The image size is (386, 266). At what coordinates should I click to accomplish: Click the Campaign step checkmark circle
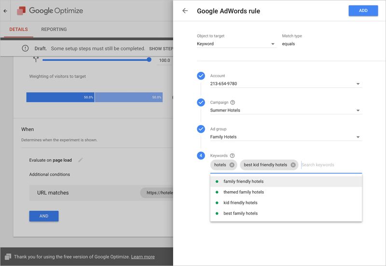tap(201, 102)
